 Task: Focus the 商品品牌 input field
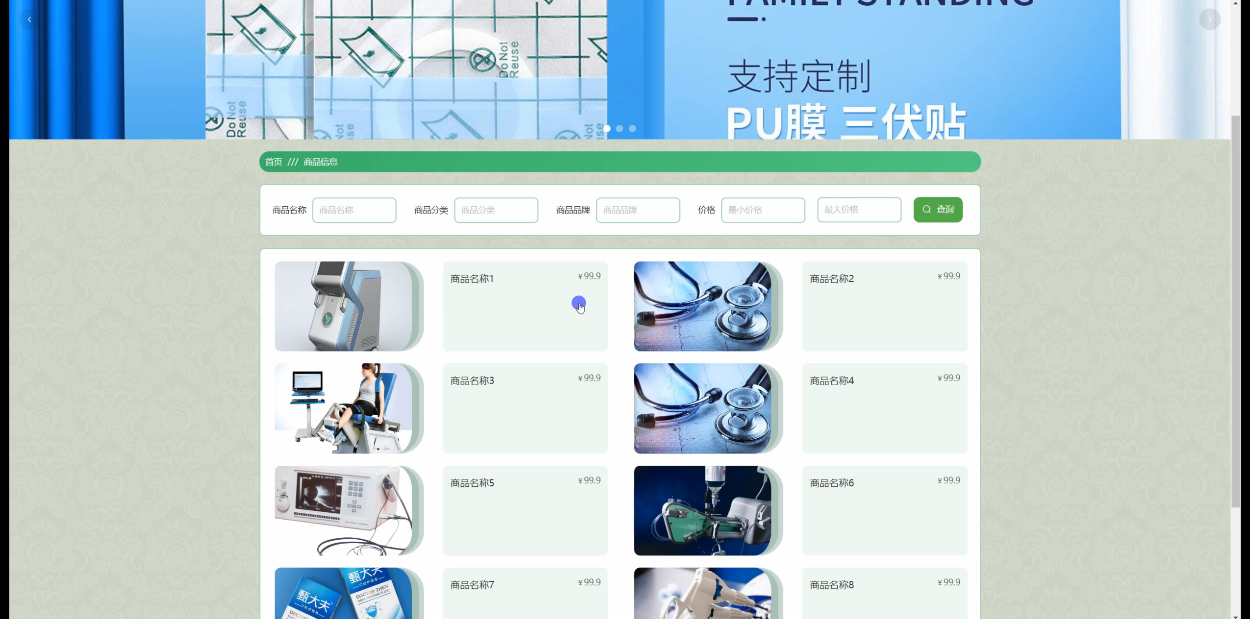pyautogui.click(x=637, y=210)
